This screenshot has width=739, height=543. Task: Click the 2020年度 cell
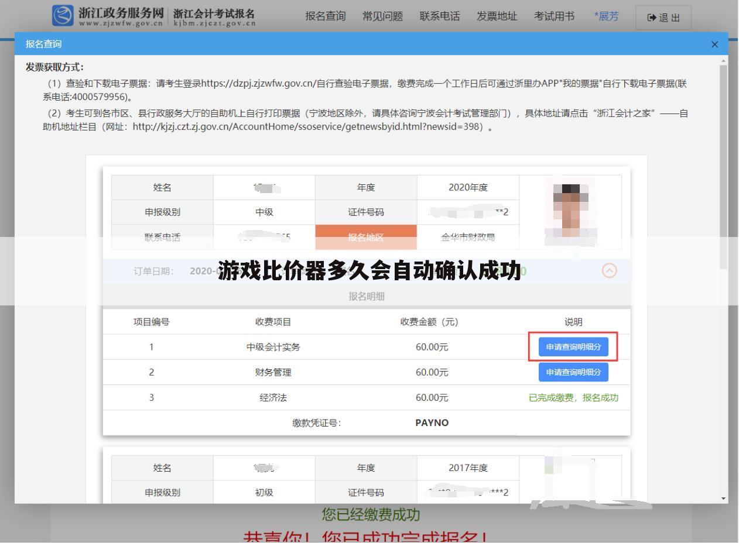coord(468,187)
